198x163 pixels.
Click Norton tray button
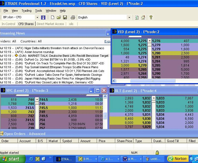pos(178,159)
